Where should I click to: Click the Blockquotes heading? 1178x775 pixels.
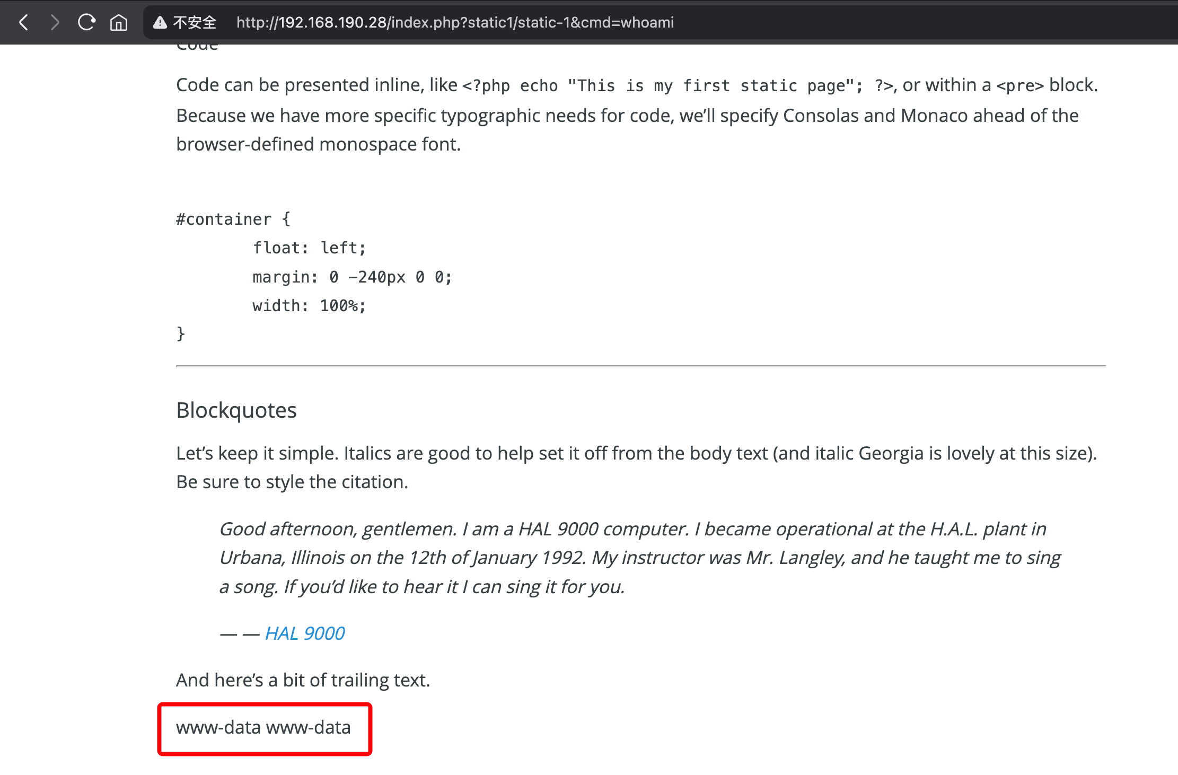click(x=236, y=410)
